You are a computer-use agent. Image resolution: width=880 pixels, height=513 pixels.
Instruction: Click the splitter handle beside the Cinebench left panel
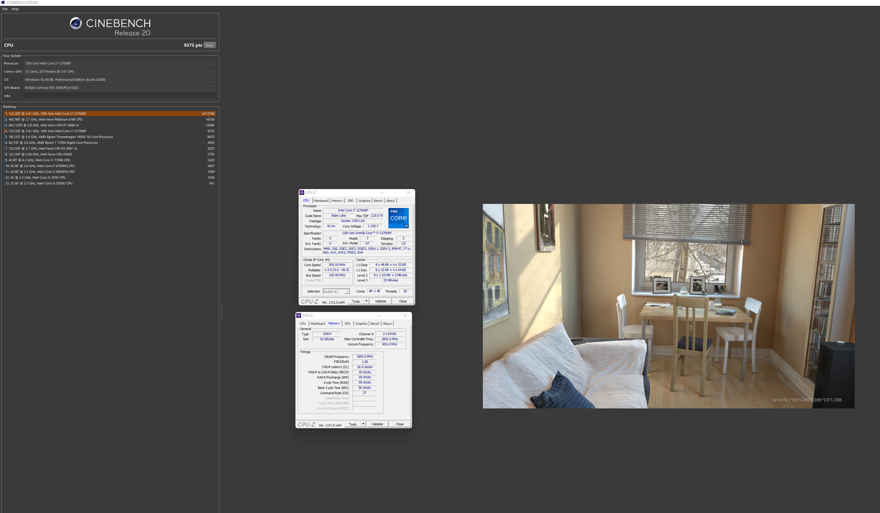221,312
